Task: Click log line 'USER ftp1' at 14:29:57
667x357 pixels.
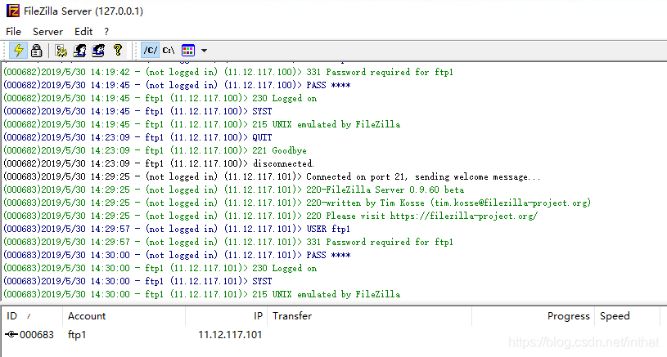Action: click(x=177, y=230)
